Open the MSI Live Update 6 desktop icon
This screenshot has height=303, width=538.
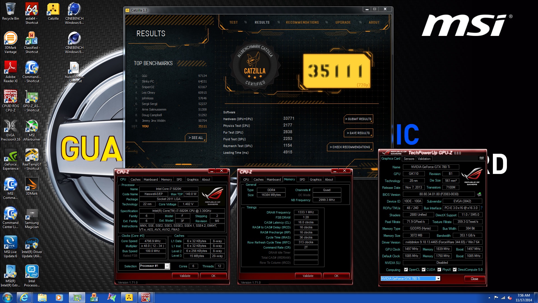point(10,247)
